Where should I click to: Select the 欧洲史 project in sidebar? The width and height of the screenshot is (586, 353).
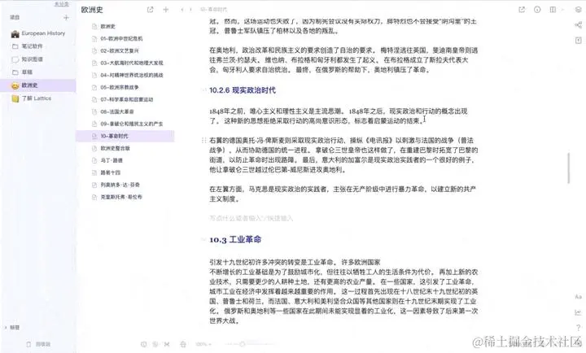(x=37, y=85)
